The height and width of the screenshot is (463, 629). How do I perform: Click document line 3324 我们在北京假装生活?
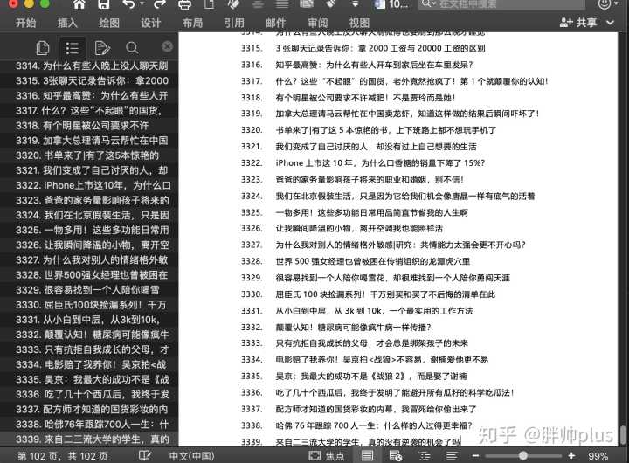[x=405, y=196]
